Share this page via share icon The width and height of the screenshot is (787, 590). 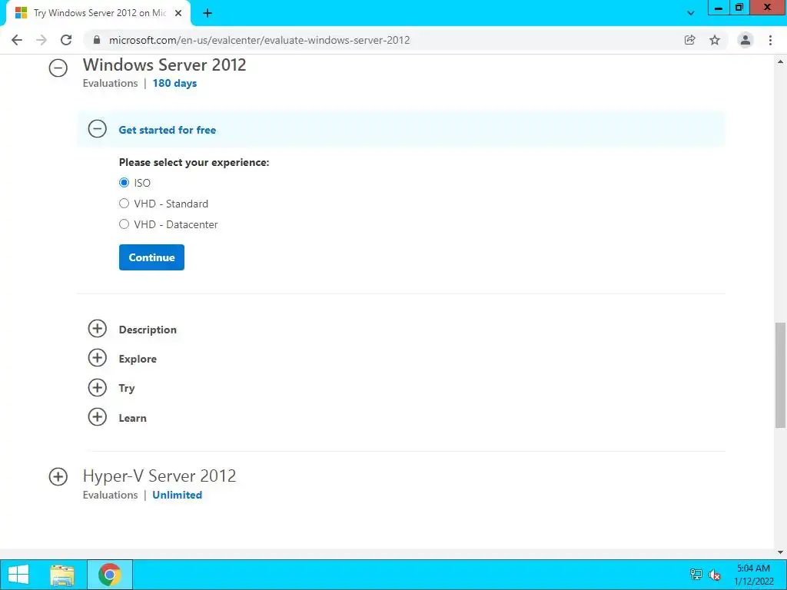pyautogui.click(x=690, y=40)
